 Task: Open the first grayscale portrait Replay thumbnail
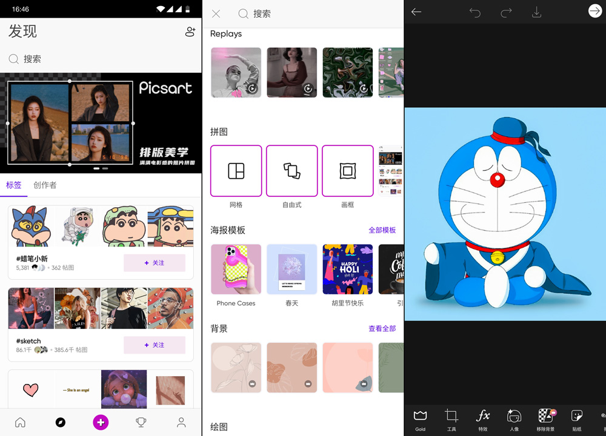[x=236, y=73]
